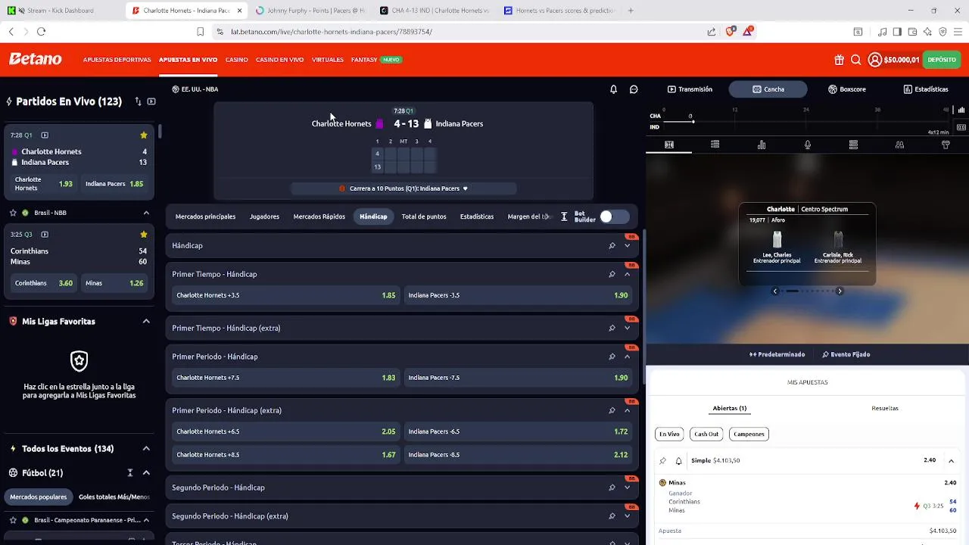Expand Primer Tiempo - Hándicap (extra) section
969x545 pixels.
pos(627,329)
